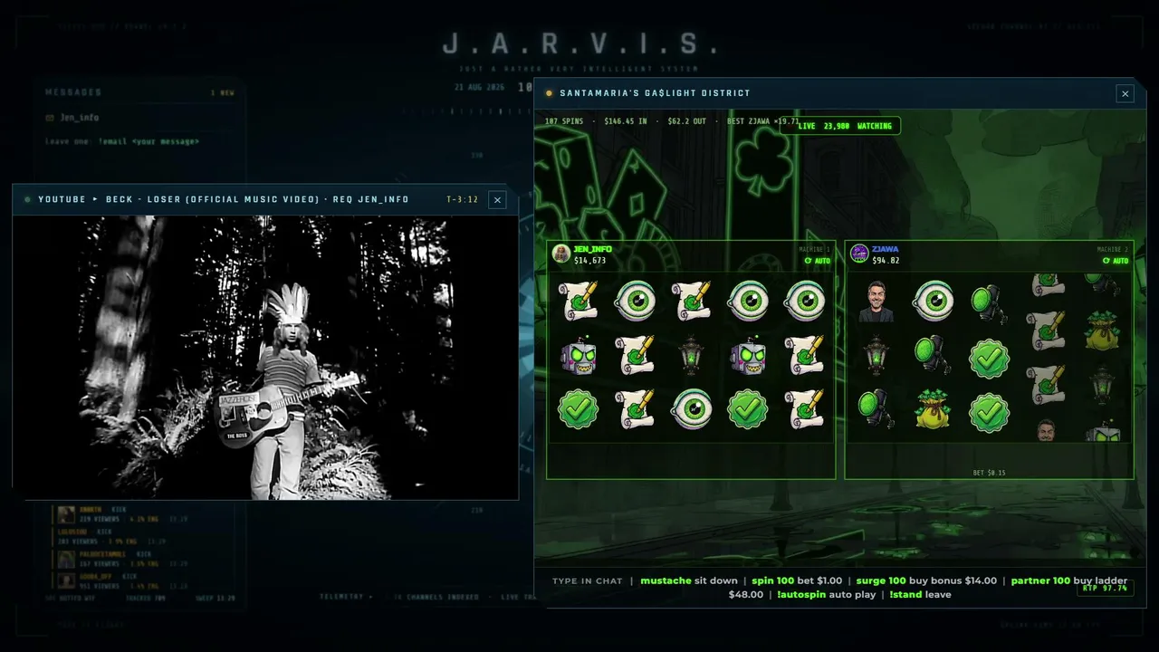Select the checkmark badge in JEN_INFO's fourth reel
Image resolution: width=1159 pixels, height=652 pixels.
point(748,409)
